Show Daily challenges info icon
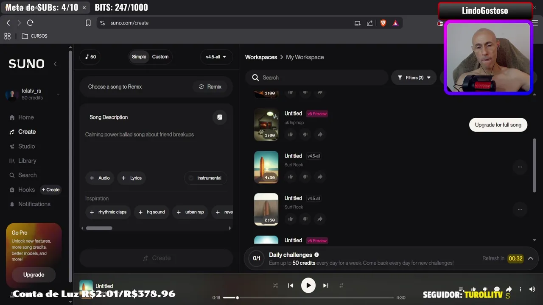The image size is (543, 305). point(316,255)
